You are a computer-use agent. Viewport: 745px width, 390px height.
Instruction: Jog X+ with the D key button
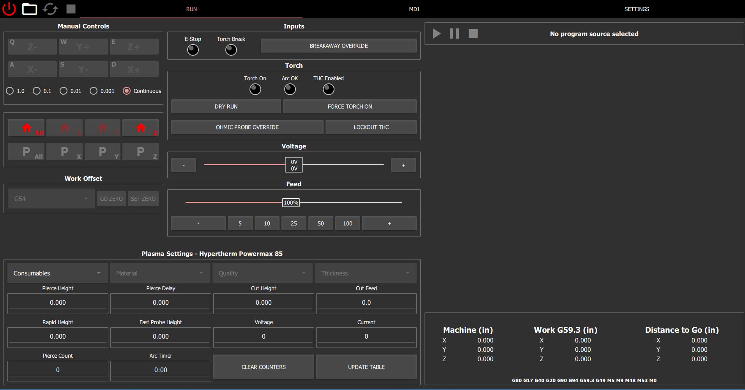pos(134,69)
